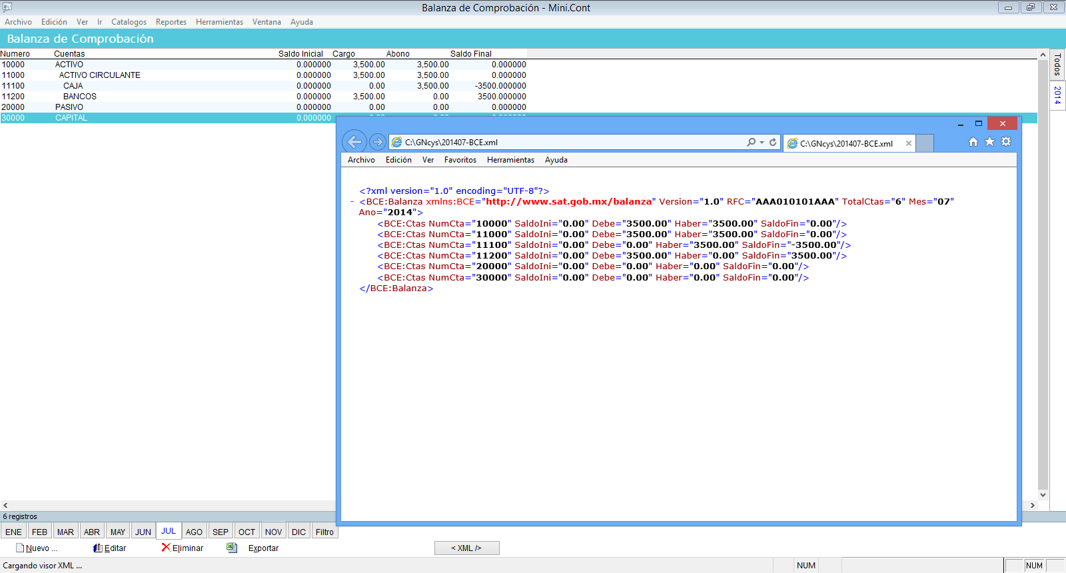
Task: Click the Nuevo document icon
Action: [x=19, y=548]
